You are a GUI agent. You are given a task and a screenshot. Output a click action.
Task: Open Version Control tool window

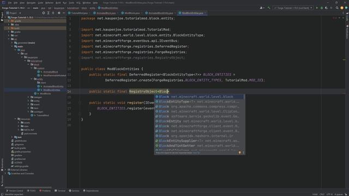15,191
